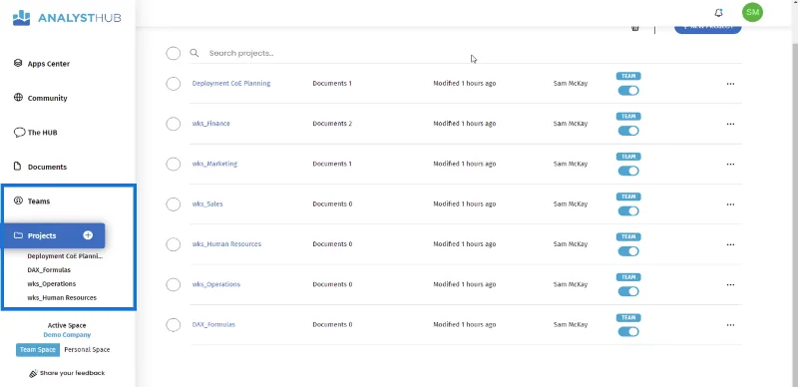Select wks_Operations in sidebar tree
798x387 pixels.
pyautogui.click(x=52, y=283)
